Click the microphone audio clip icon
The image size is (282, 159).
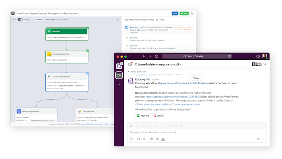[145, 139]
